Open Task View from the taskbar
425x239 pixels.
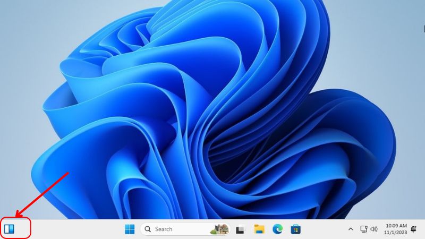(x=240, y=229)
